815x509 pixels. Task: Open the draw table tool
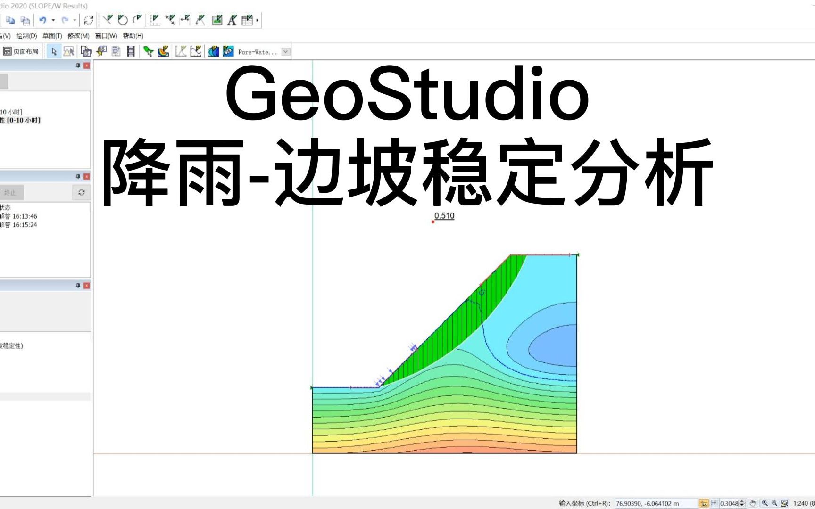coord(246,21)
